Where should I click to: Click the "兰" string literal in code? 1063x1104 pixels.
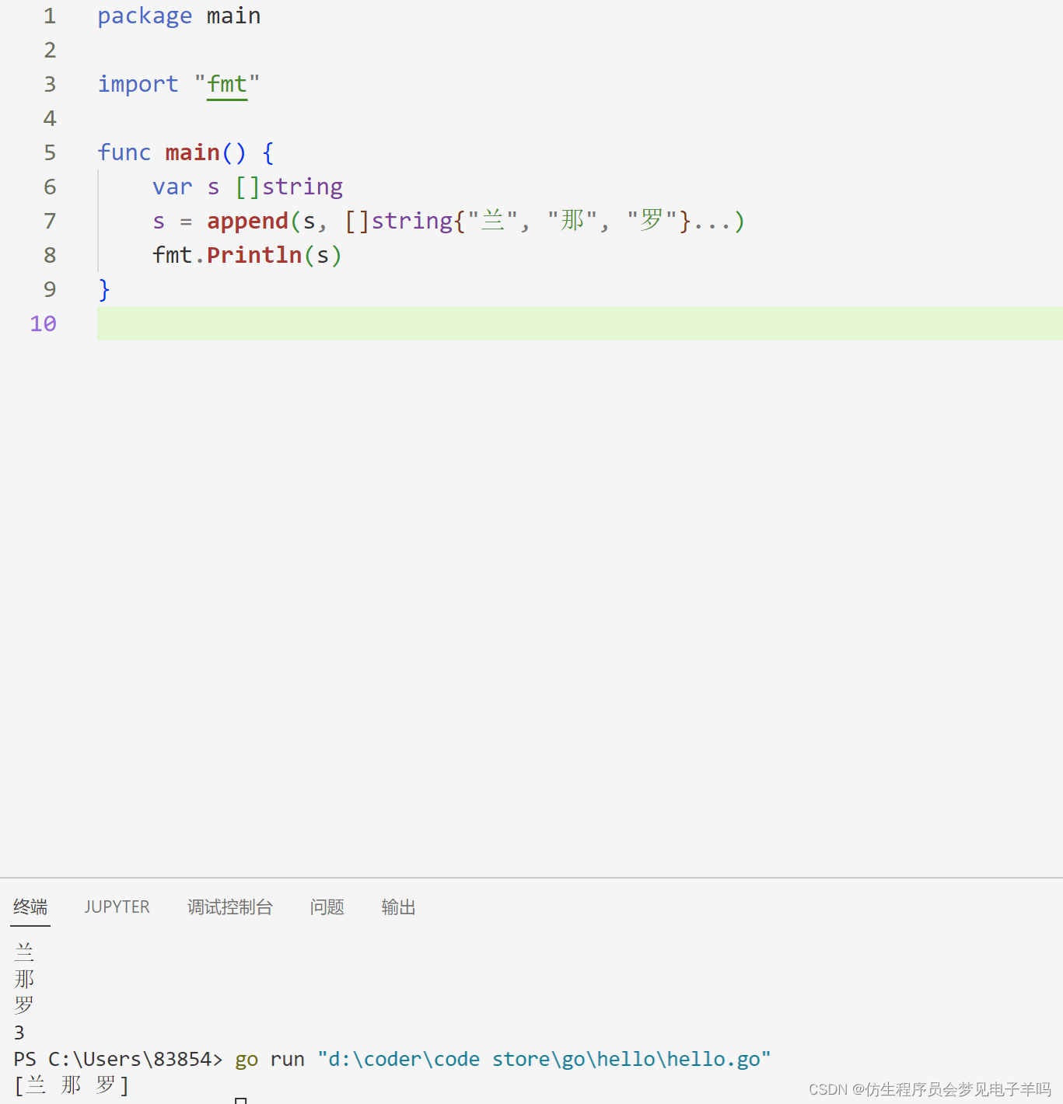(x=493, y=221)
